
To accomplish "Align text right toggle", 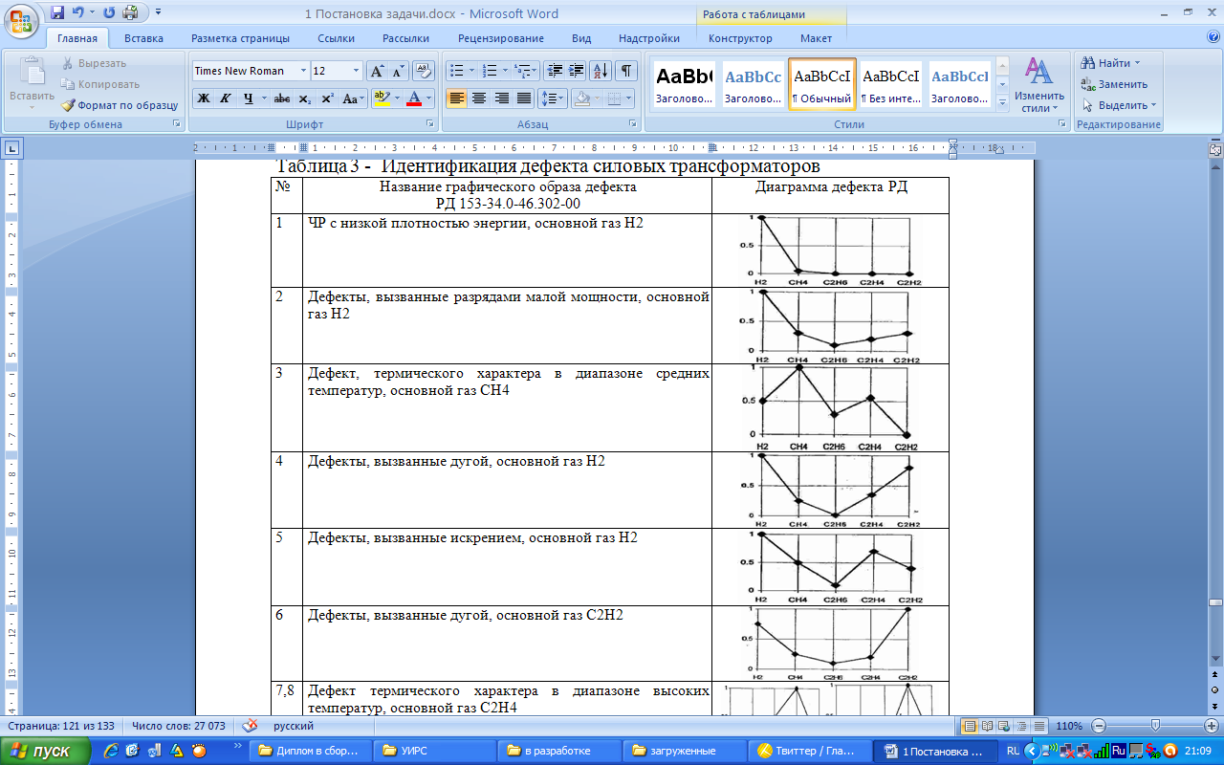I will [501, 98].
